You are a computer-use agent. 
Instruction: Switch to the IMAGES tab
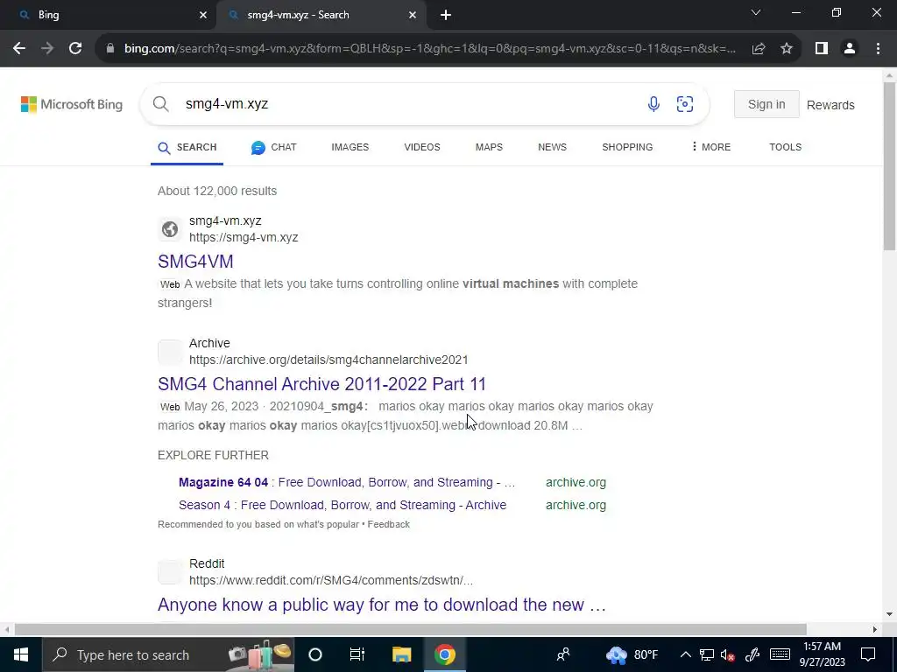pyautogui.click(x=350, y=147)
